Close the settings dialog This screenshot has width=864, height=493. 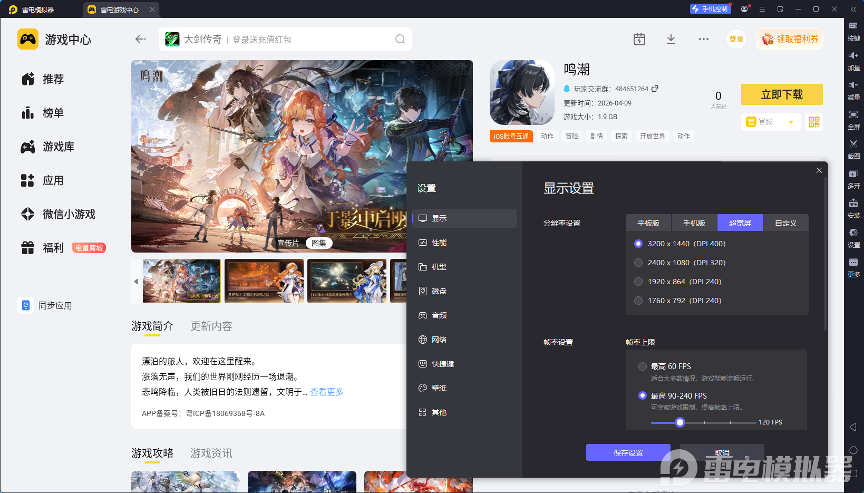point(819,170)
